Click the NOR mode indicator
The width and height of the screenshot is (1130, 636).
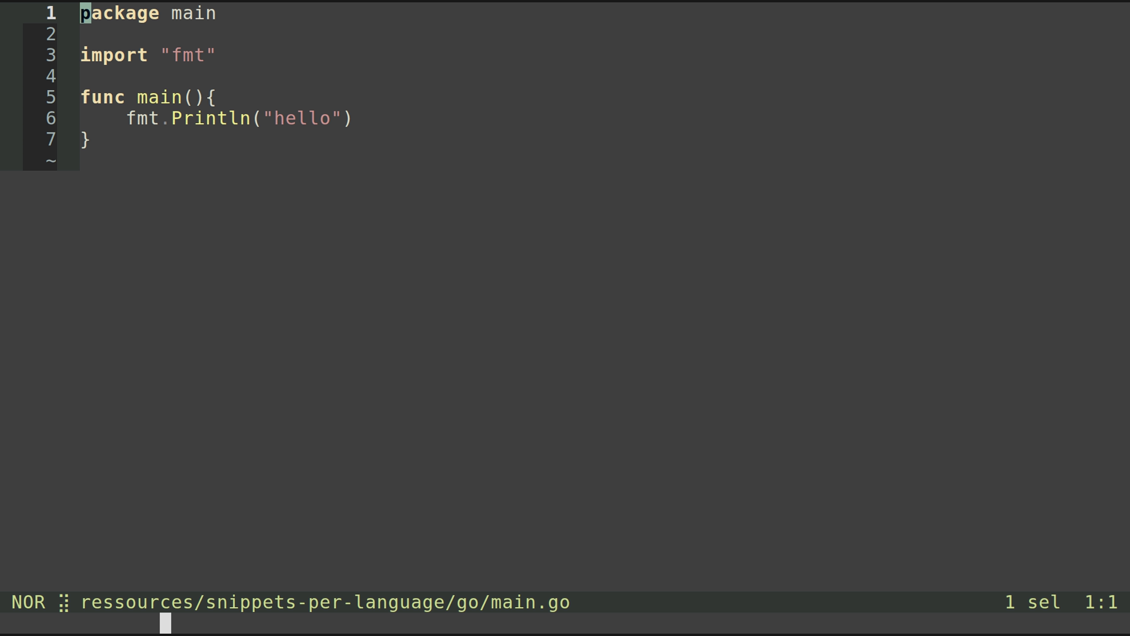tap(28, 602)
